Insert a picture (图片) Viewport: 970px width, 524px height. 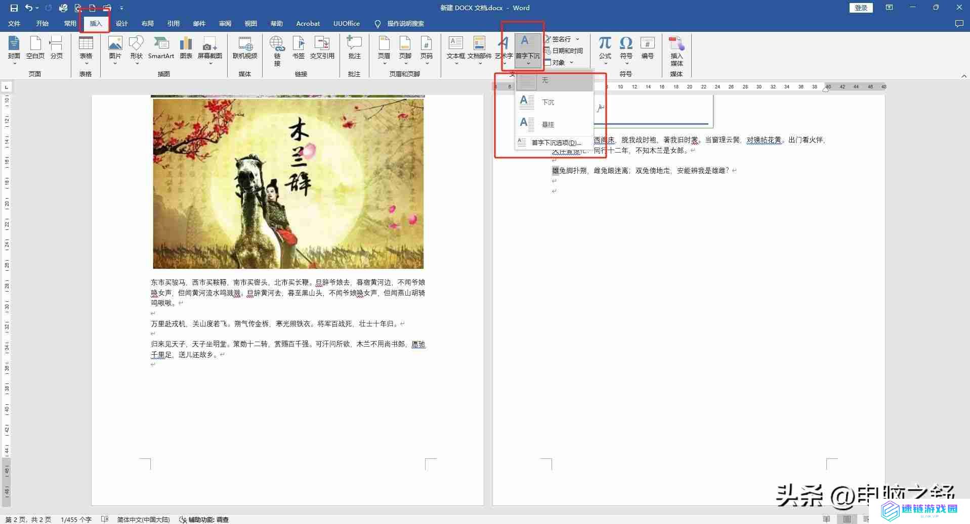[x=115, y=51]
